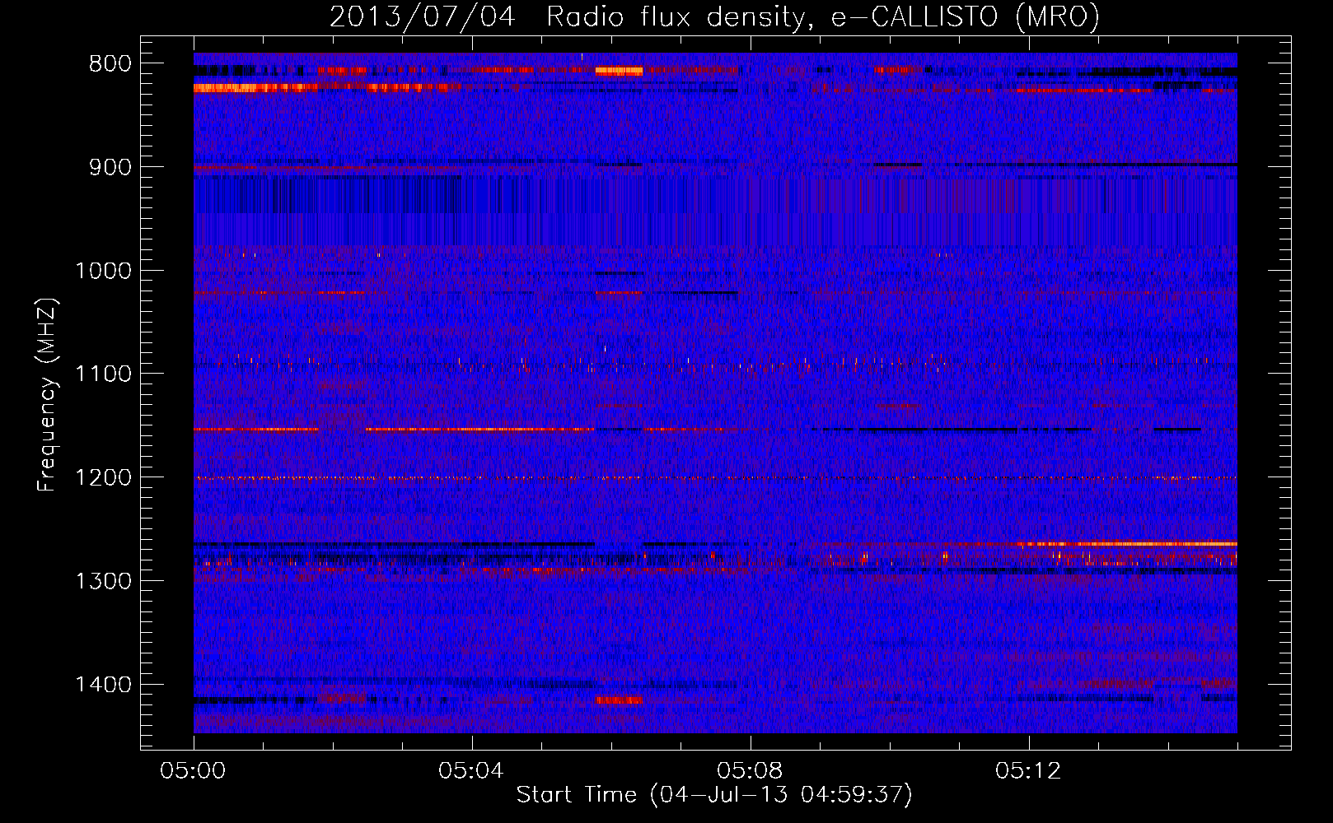This screenshot has height=823, width=1333.
Task: Click the 05:08 time tick label
Action: [751, 770]
